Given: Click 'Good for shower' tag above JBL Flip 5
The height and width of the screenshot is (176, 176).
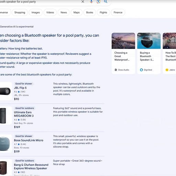Looking at the screenshot, I should click(24, 84).
